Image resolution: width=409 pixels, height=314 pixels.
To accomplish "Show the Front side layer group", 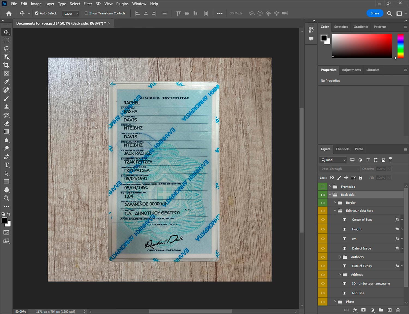I will 323,187.
